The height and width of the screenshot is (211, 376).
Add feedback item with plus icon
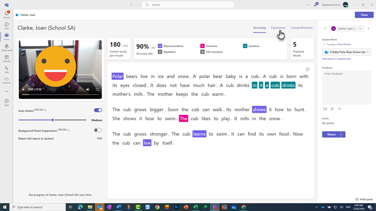(339, 109)
